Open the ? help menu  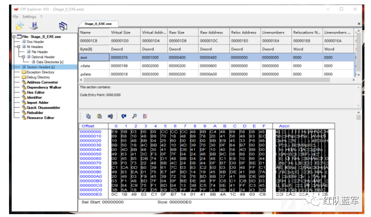[x=41, y=16]
